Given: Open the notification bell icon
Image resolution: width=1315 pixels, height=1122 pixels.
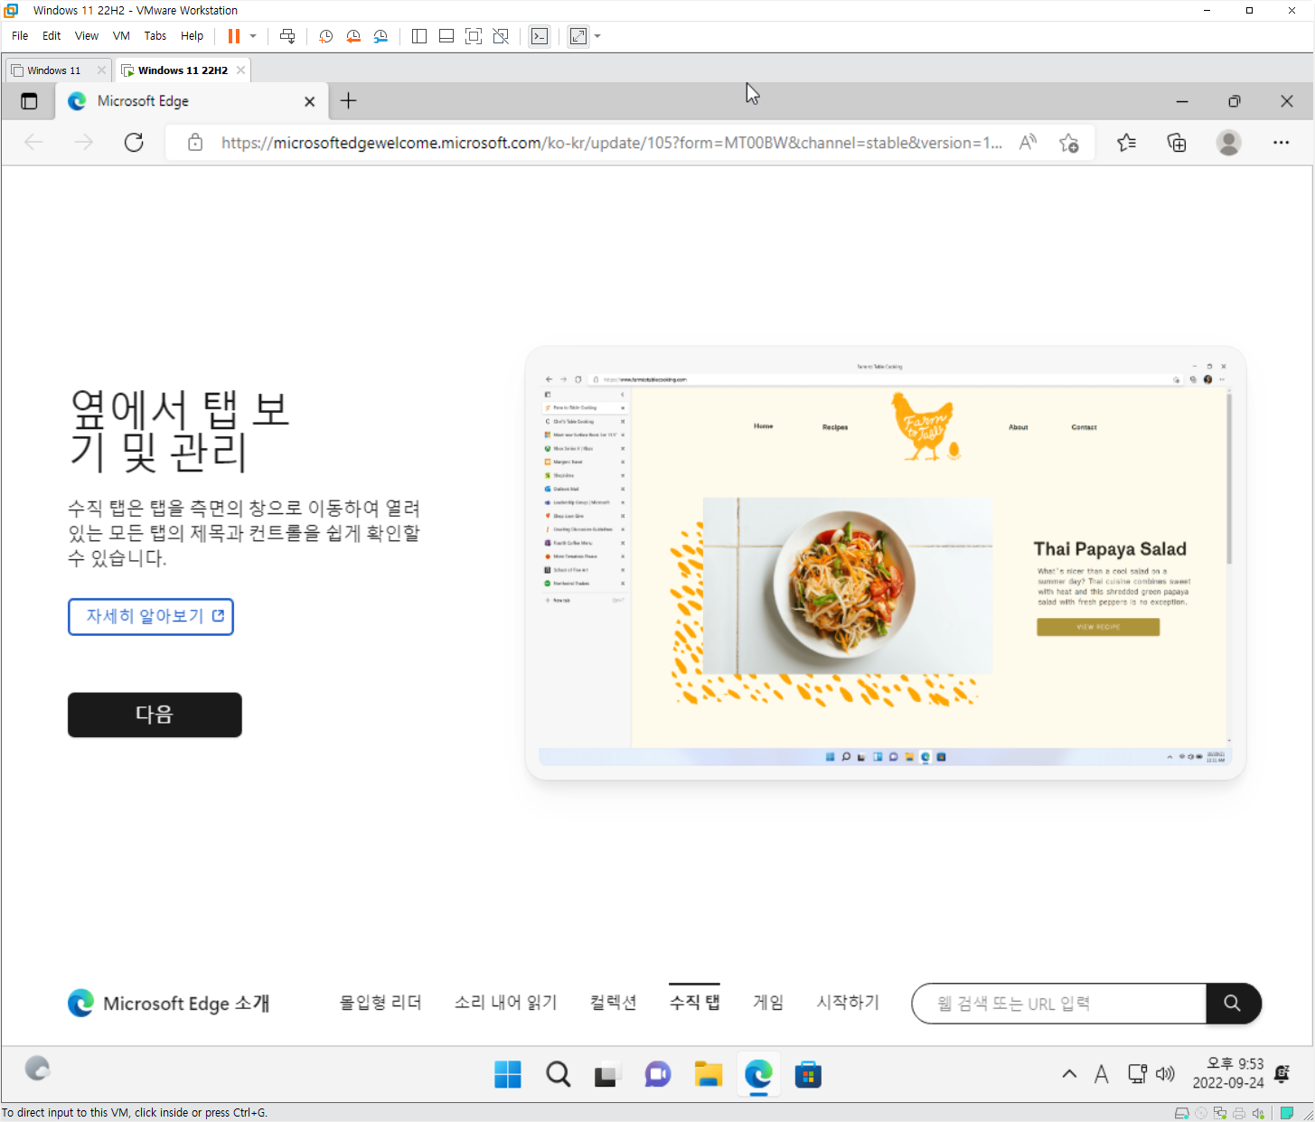Looking at the screenshot, I should click(x=1282, y=1074).
